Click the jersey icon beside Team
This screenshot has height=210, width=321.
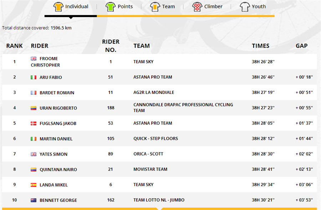(155, 6)
